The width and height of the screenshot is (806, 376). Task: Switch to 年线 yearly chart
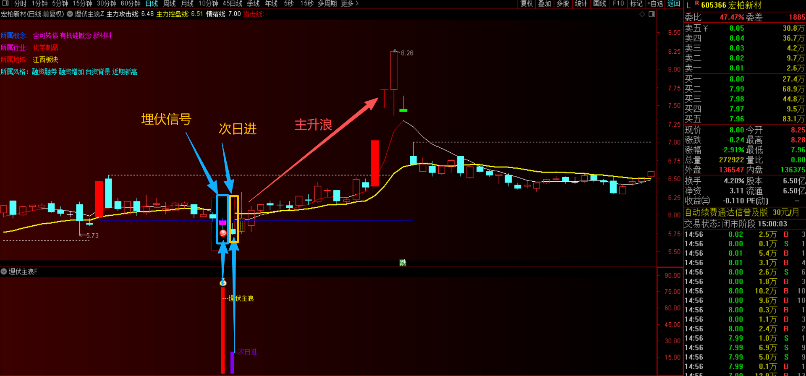tap(271, 3)
